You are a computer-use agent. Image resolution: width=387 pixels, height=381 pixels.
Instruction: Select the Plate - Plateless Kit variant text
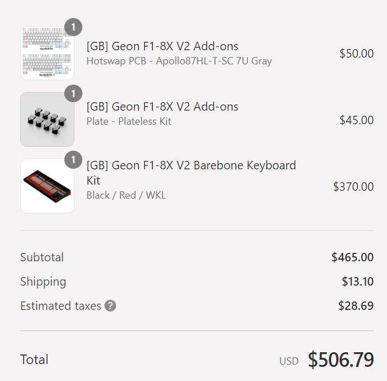(129, 121)
